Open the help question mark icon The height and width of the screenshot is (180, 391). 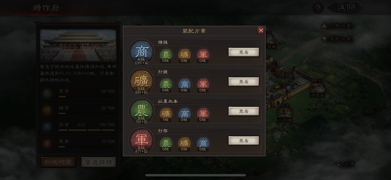pyautogui.click(x=318, y=8)
